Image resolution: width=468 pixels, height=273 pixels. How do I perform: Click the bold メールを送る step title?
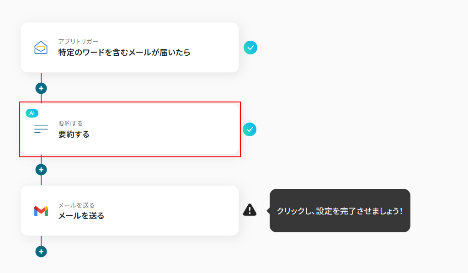click(x=81, y=216)
